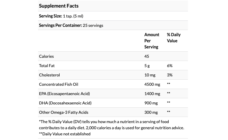This screenshot has width=228, height=140.
Task: Click Other Omega-3 Fatty Acids label
Action: point(63,112)
